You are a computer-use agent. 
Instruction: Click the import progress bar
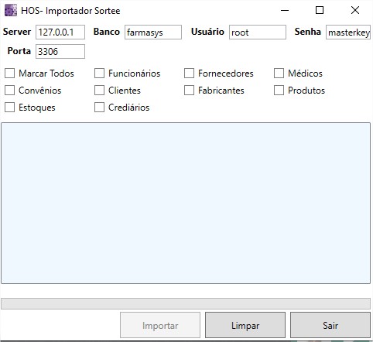pos(186,303)
